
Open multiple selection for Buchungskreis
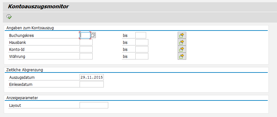coord(182,35)
